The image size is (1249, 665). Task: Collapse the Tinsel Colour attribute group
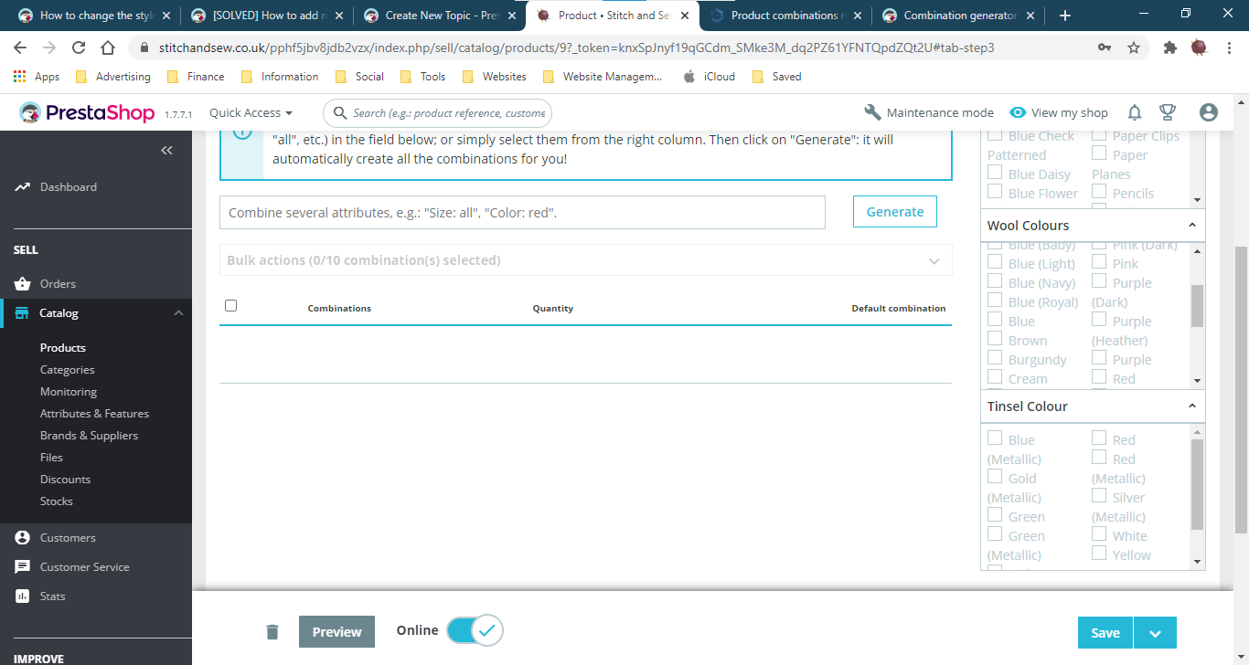tap(1191, 406)
